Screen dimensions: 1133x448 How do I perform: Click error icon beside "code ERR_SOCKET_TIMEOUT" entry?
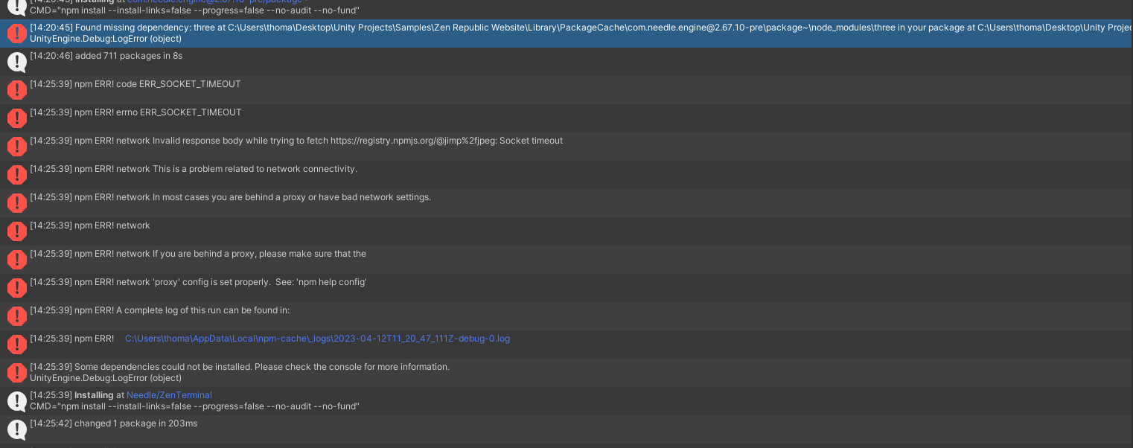[16, 90]
